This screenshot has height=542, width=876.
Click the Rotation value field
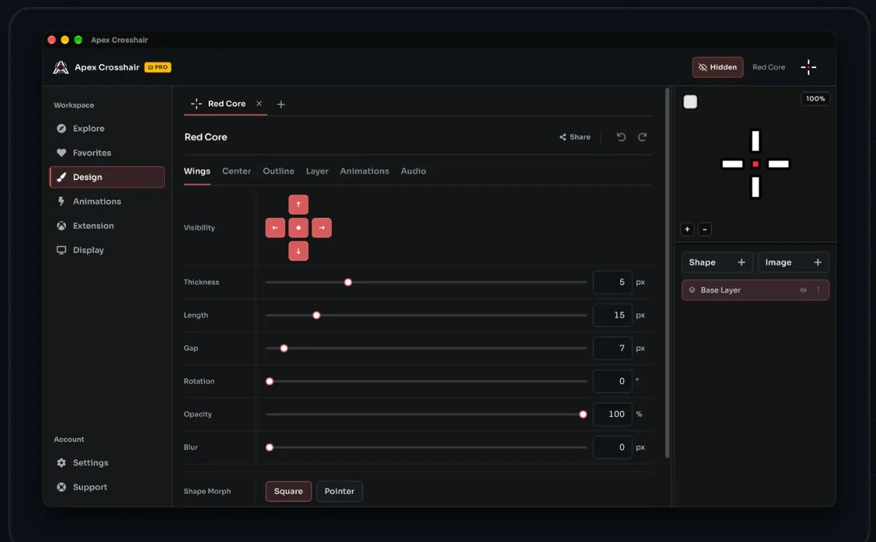click(613, 381)
